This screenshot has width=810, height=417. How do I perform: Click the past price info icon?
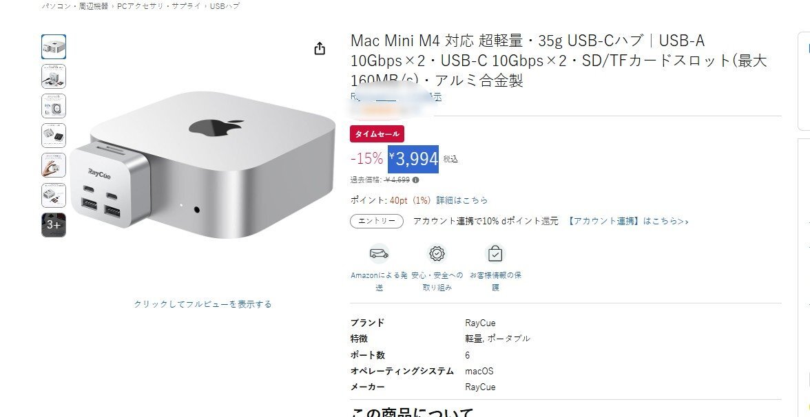(416, 180)
